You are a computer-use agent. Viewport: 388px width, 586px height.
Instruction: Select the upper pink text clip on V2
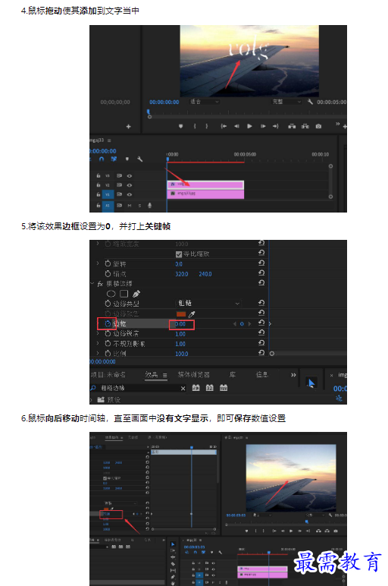(x=205, y=184)
